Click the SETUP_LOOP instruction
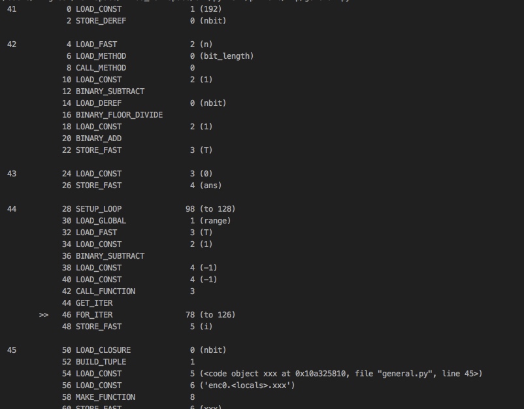Viewport: 524px width, 409px height. click(x=98, y=209)
